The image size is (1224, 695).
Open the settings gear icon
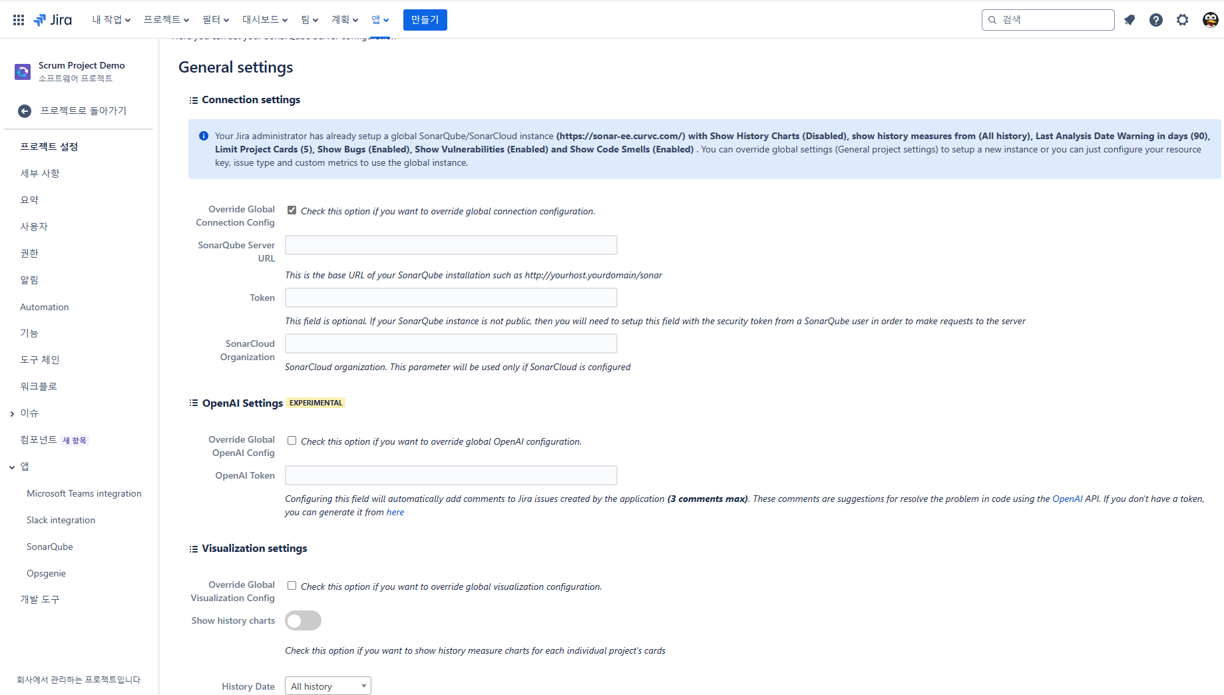(x=1183, y=20)
